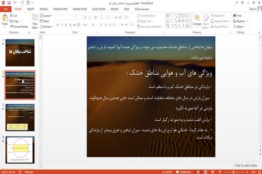The width and height of the screenshot is (262, 174).
Task: Click the Format Painter brush
Action: pyautogui.click(x=11, y=27)
